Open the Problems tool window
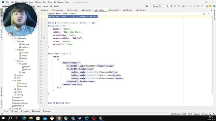The height and width of the screenshot is (121, 216). tap(25, 111)
